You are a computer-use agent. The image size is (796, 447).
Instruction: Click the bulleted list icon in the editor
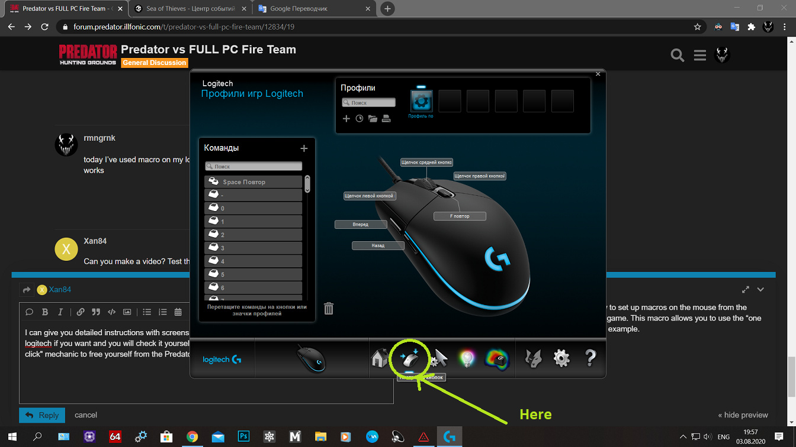[x=147, y=312]
